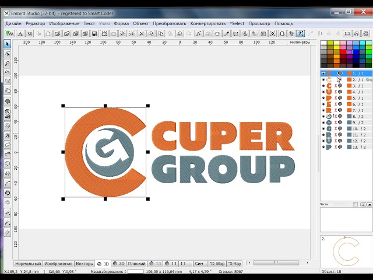Click the eyedropper icon in top toolbar
The height and width of the screenshot is (280, 373).
226,34
